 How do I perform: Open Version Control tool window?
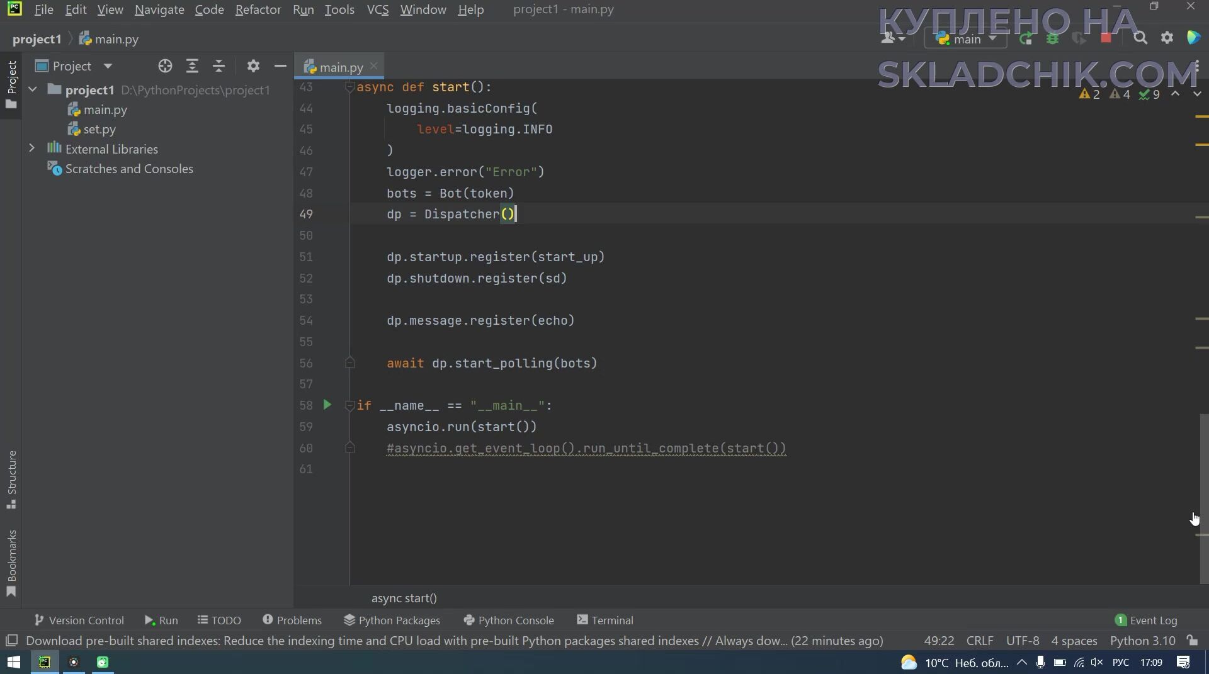coord(79,620)
